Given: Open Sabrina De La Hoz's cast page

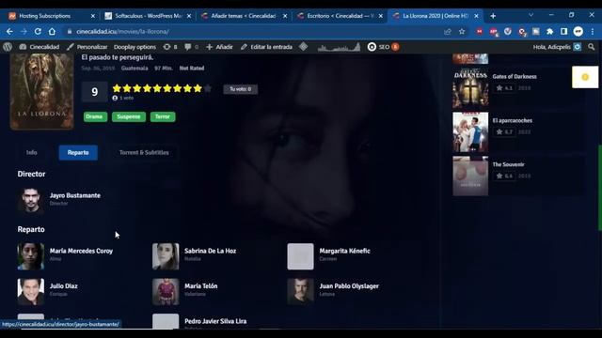Looking at the screenshot, I should tap(210, 251).
